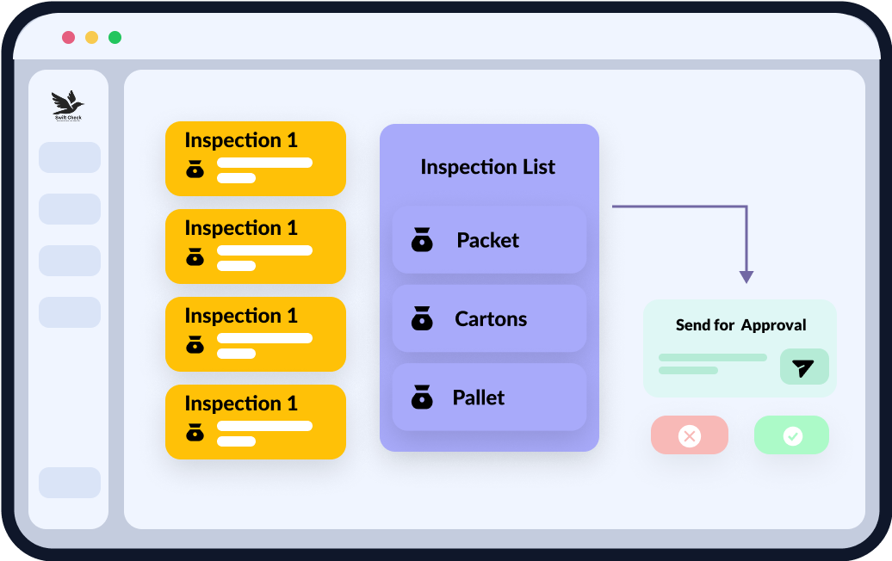
Task: Reject using the red X button
Action: [690, 435]
